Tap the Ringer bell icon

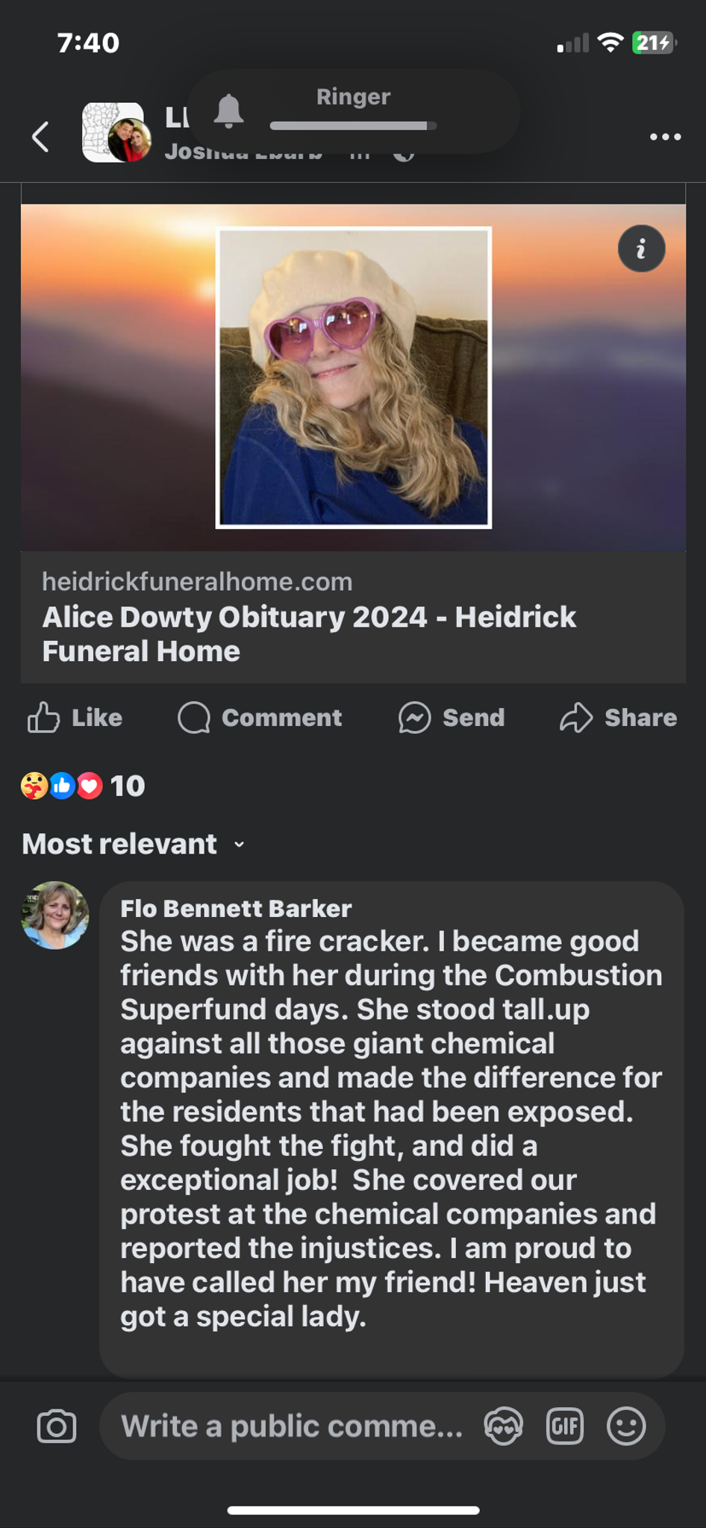(x=229, y=111)
